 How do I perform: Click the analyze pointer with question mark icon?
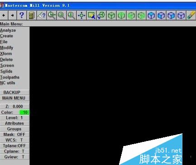click(x=42, y=15)
